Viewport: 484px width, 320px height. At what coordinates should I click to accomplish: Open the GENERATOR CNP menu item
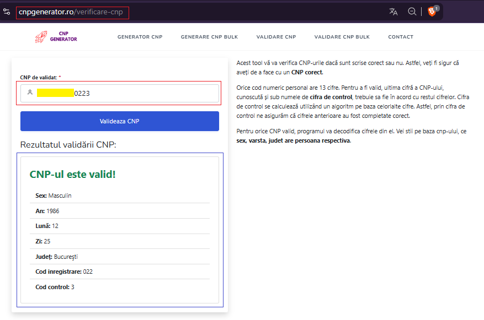point(140,37)
